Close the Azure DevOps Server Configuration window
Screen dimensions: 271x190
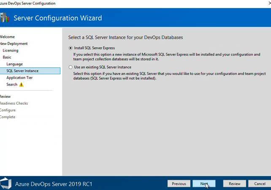pos(269,3)
